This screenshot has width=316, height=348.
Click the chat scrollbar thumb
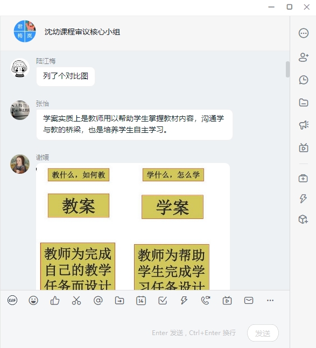point(287,69)
